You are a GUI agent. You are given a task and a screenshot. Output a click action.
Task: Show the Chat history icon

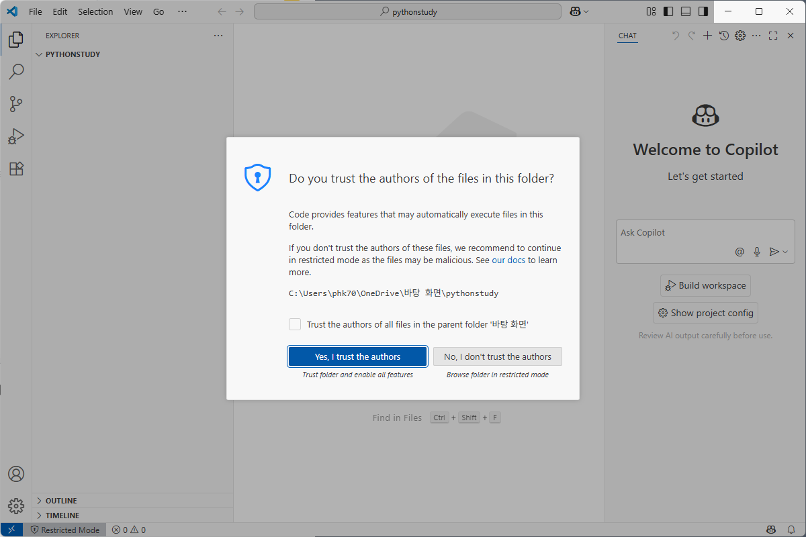723,36
